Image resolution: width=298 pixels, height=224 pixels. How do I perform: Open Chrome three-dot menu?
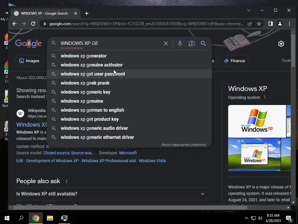289,24
